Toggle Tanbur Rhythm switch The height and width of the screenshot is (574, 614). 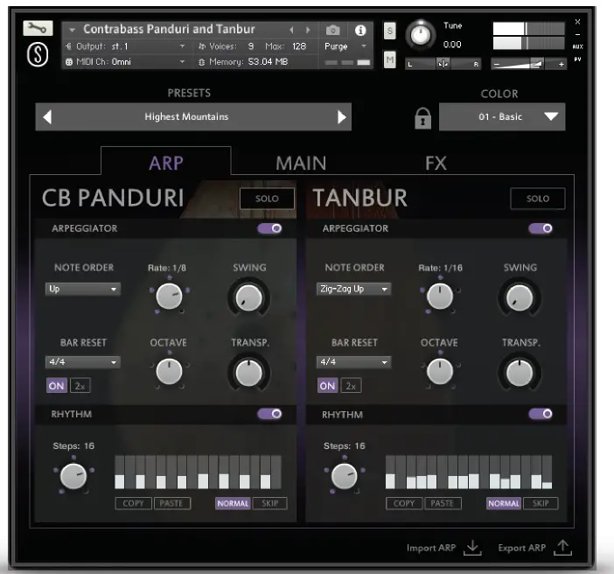(541, 414)
